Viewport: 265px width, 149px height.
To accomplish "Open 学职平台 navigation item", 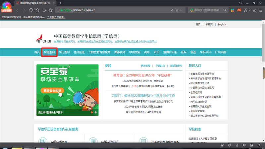I will pyautogui.click(x=205, y=52).
